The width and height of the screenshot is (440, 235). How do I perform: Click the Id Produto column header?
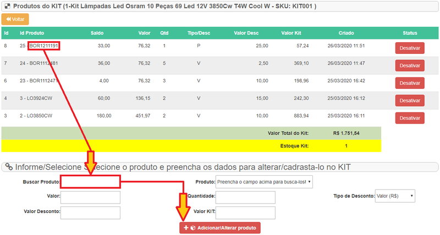pos(32,33)
